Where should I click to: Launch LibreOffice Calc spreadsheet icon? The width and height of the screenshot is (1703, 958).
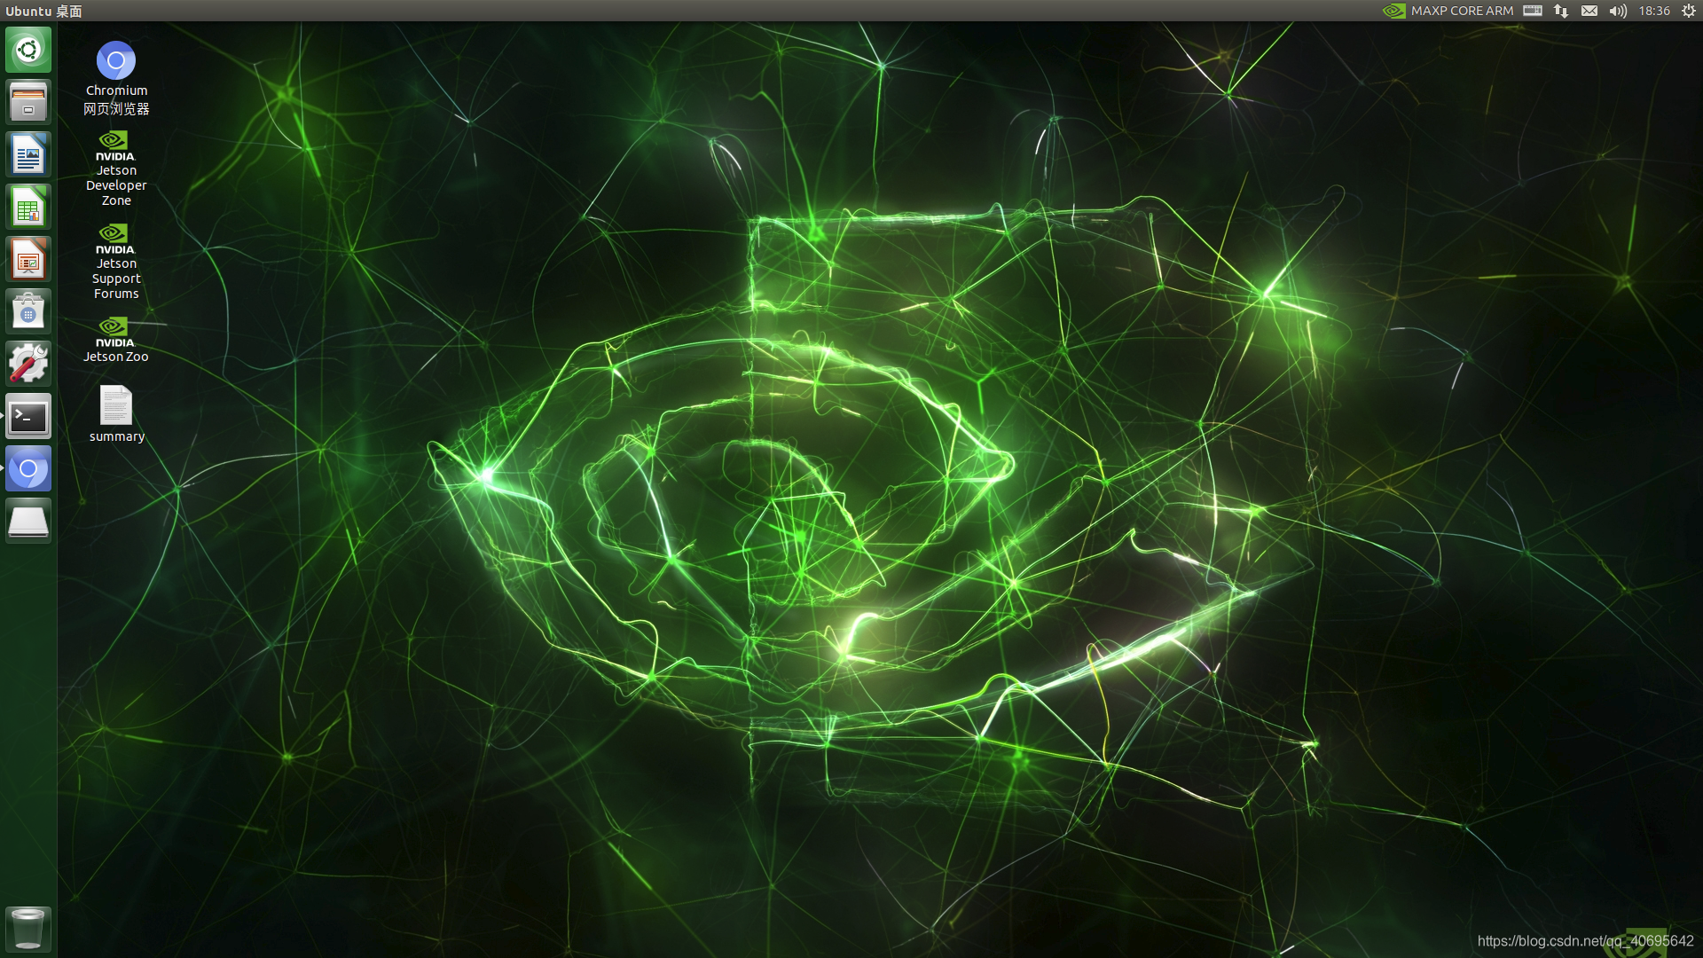click(28, 208)
